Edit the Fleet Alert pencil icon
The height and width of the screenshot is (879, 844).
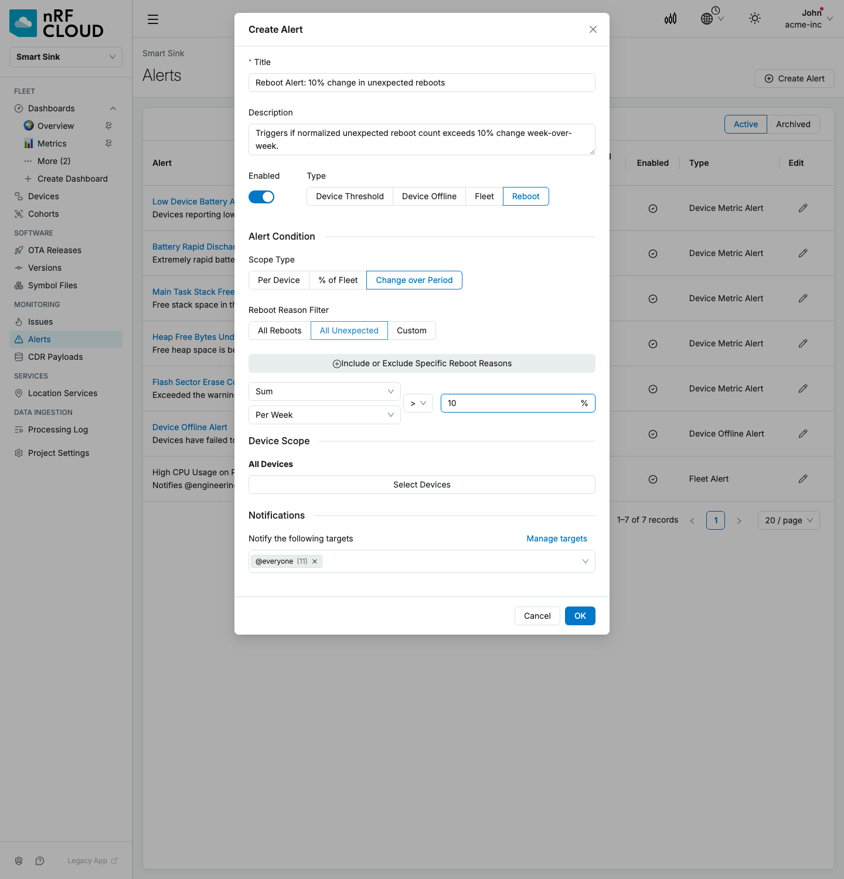pyautogui.click(x=803, y=479)
